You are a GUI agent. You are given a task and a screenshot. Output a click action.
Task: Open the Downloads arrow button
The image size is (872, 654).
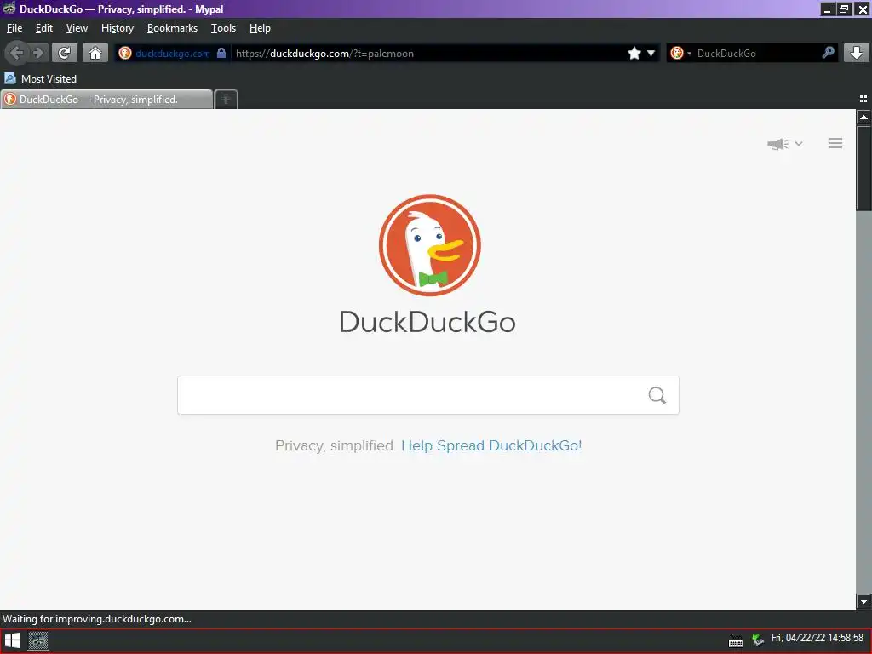(857, 54)
